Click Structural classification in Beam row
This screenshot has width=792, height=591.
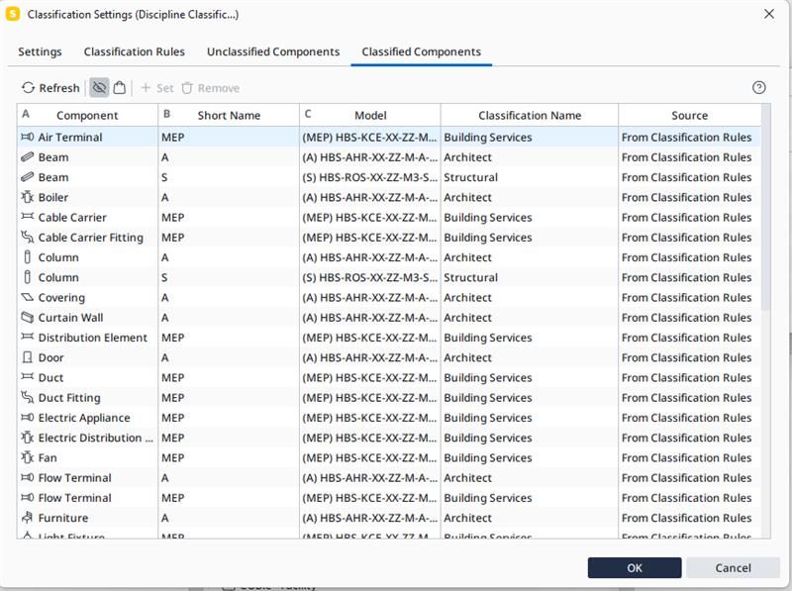pos(471,177)
